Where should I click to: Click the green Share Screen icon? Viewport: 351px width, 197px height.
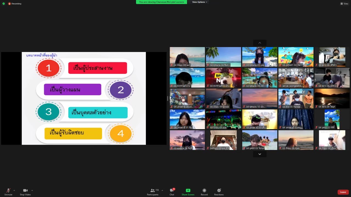tap(188, 190)
